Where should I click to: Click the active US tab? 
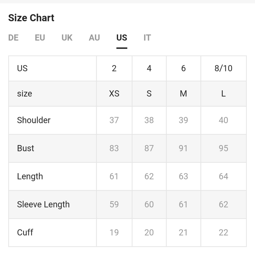pyautogui.click(x=122, y=38)
